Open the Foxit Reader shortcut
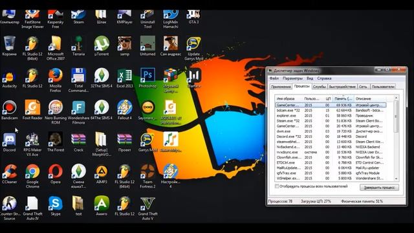Screen dimensions: 414x233 [32, 110]
